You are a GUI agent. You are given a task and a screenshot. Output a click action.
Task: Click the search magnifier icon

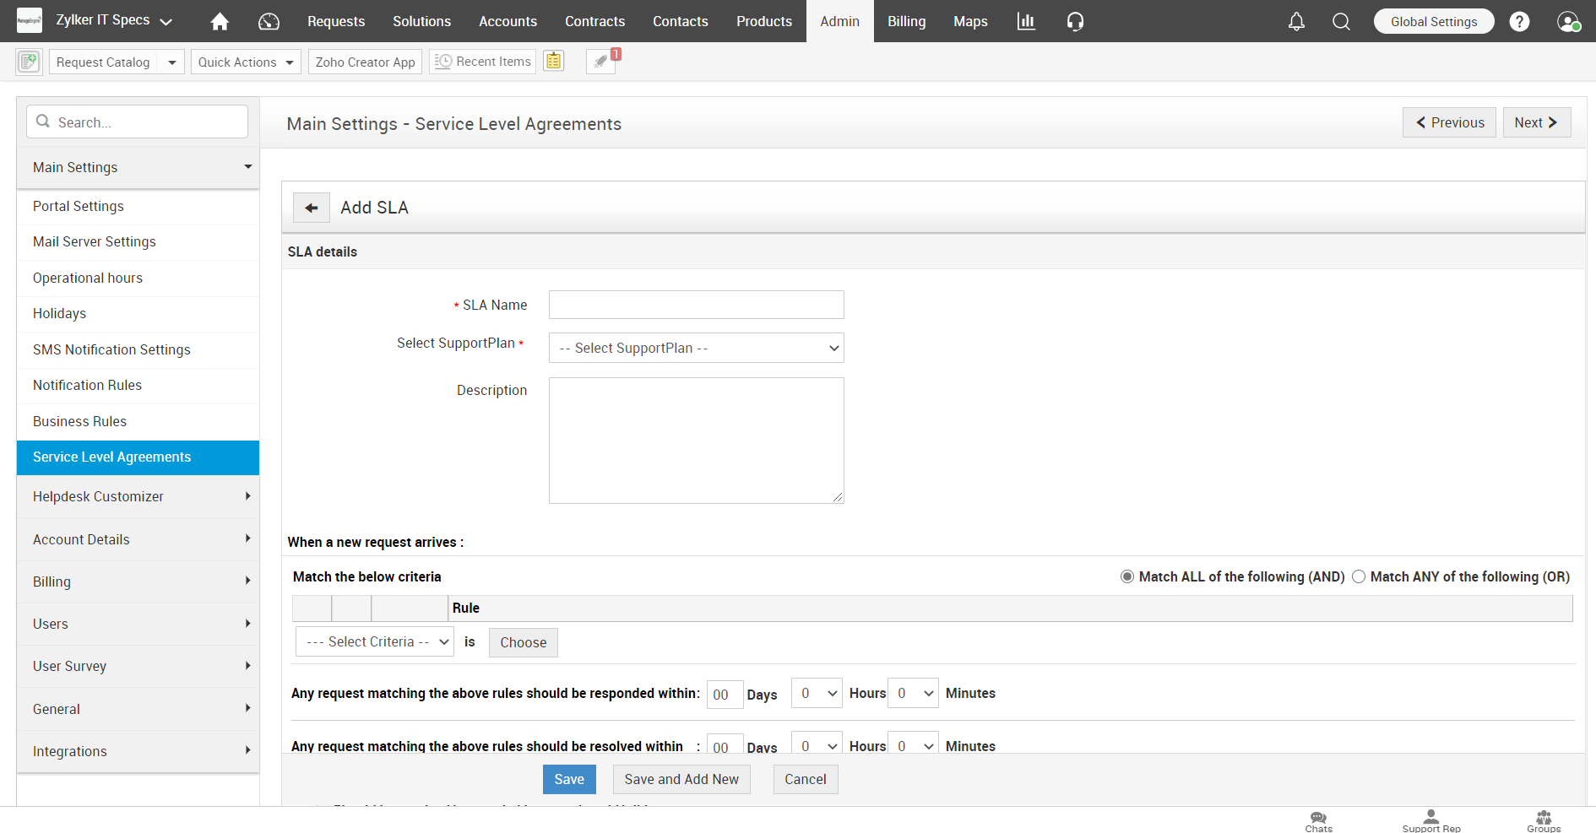1341,22
